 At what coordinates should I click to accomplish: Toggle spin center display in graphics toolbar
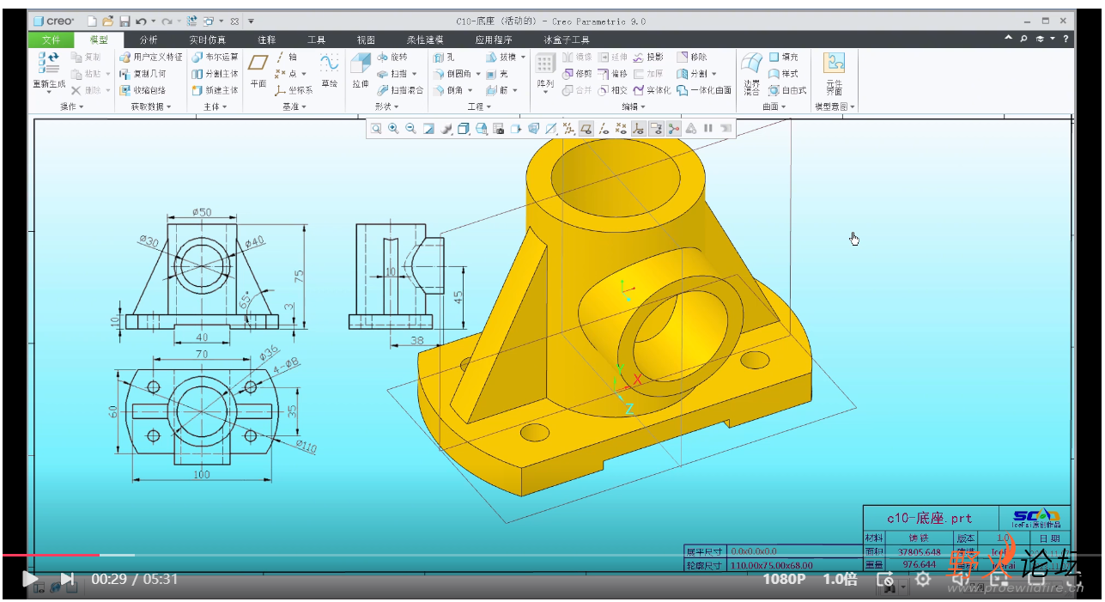click(x=673, y=129)
